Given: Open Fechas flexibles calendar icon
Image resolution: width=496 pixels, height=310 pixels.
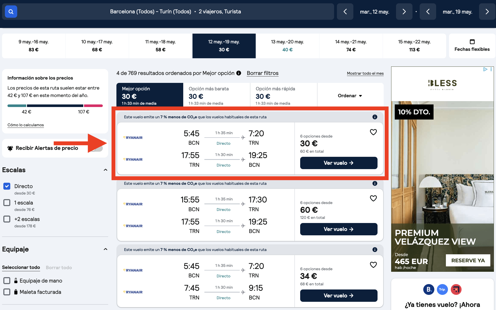Looking at the screenshot, I should click(472, 42).
